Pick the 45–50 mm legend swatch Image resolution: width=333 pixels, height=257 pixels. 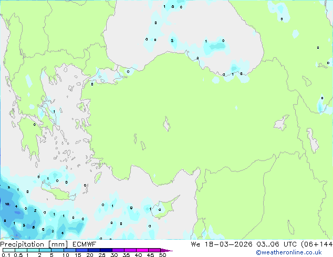tap(154, 250)
